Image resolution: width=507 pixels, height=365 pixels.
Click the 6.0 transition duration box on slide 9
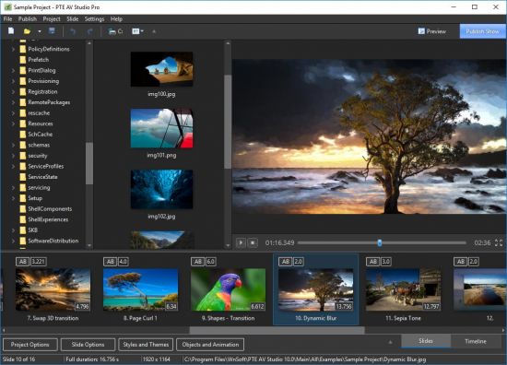(210, 262)
